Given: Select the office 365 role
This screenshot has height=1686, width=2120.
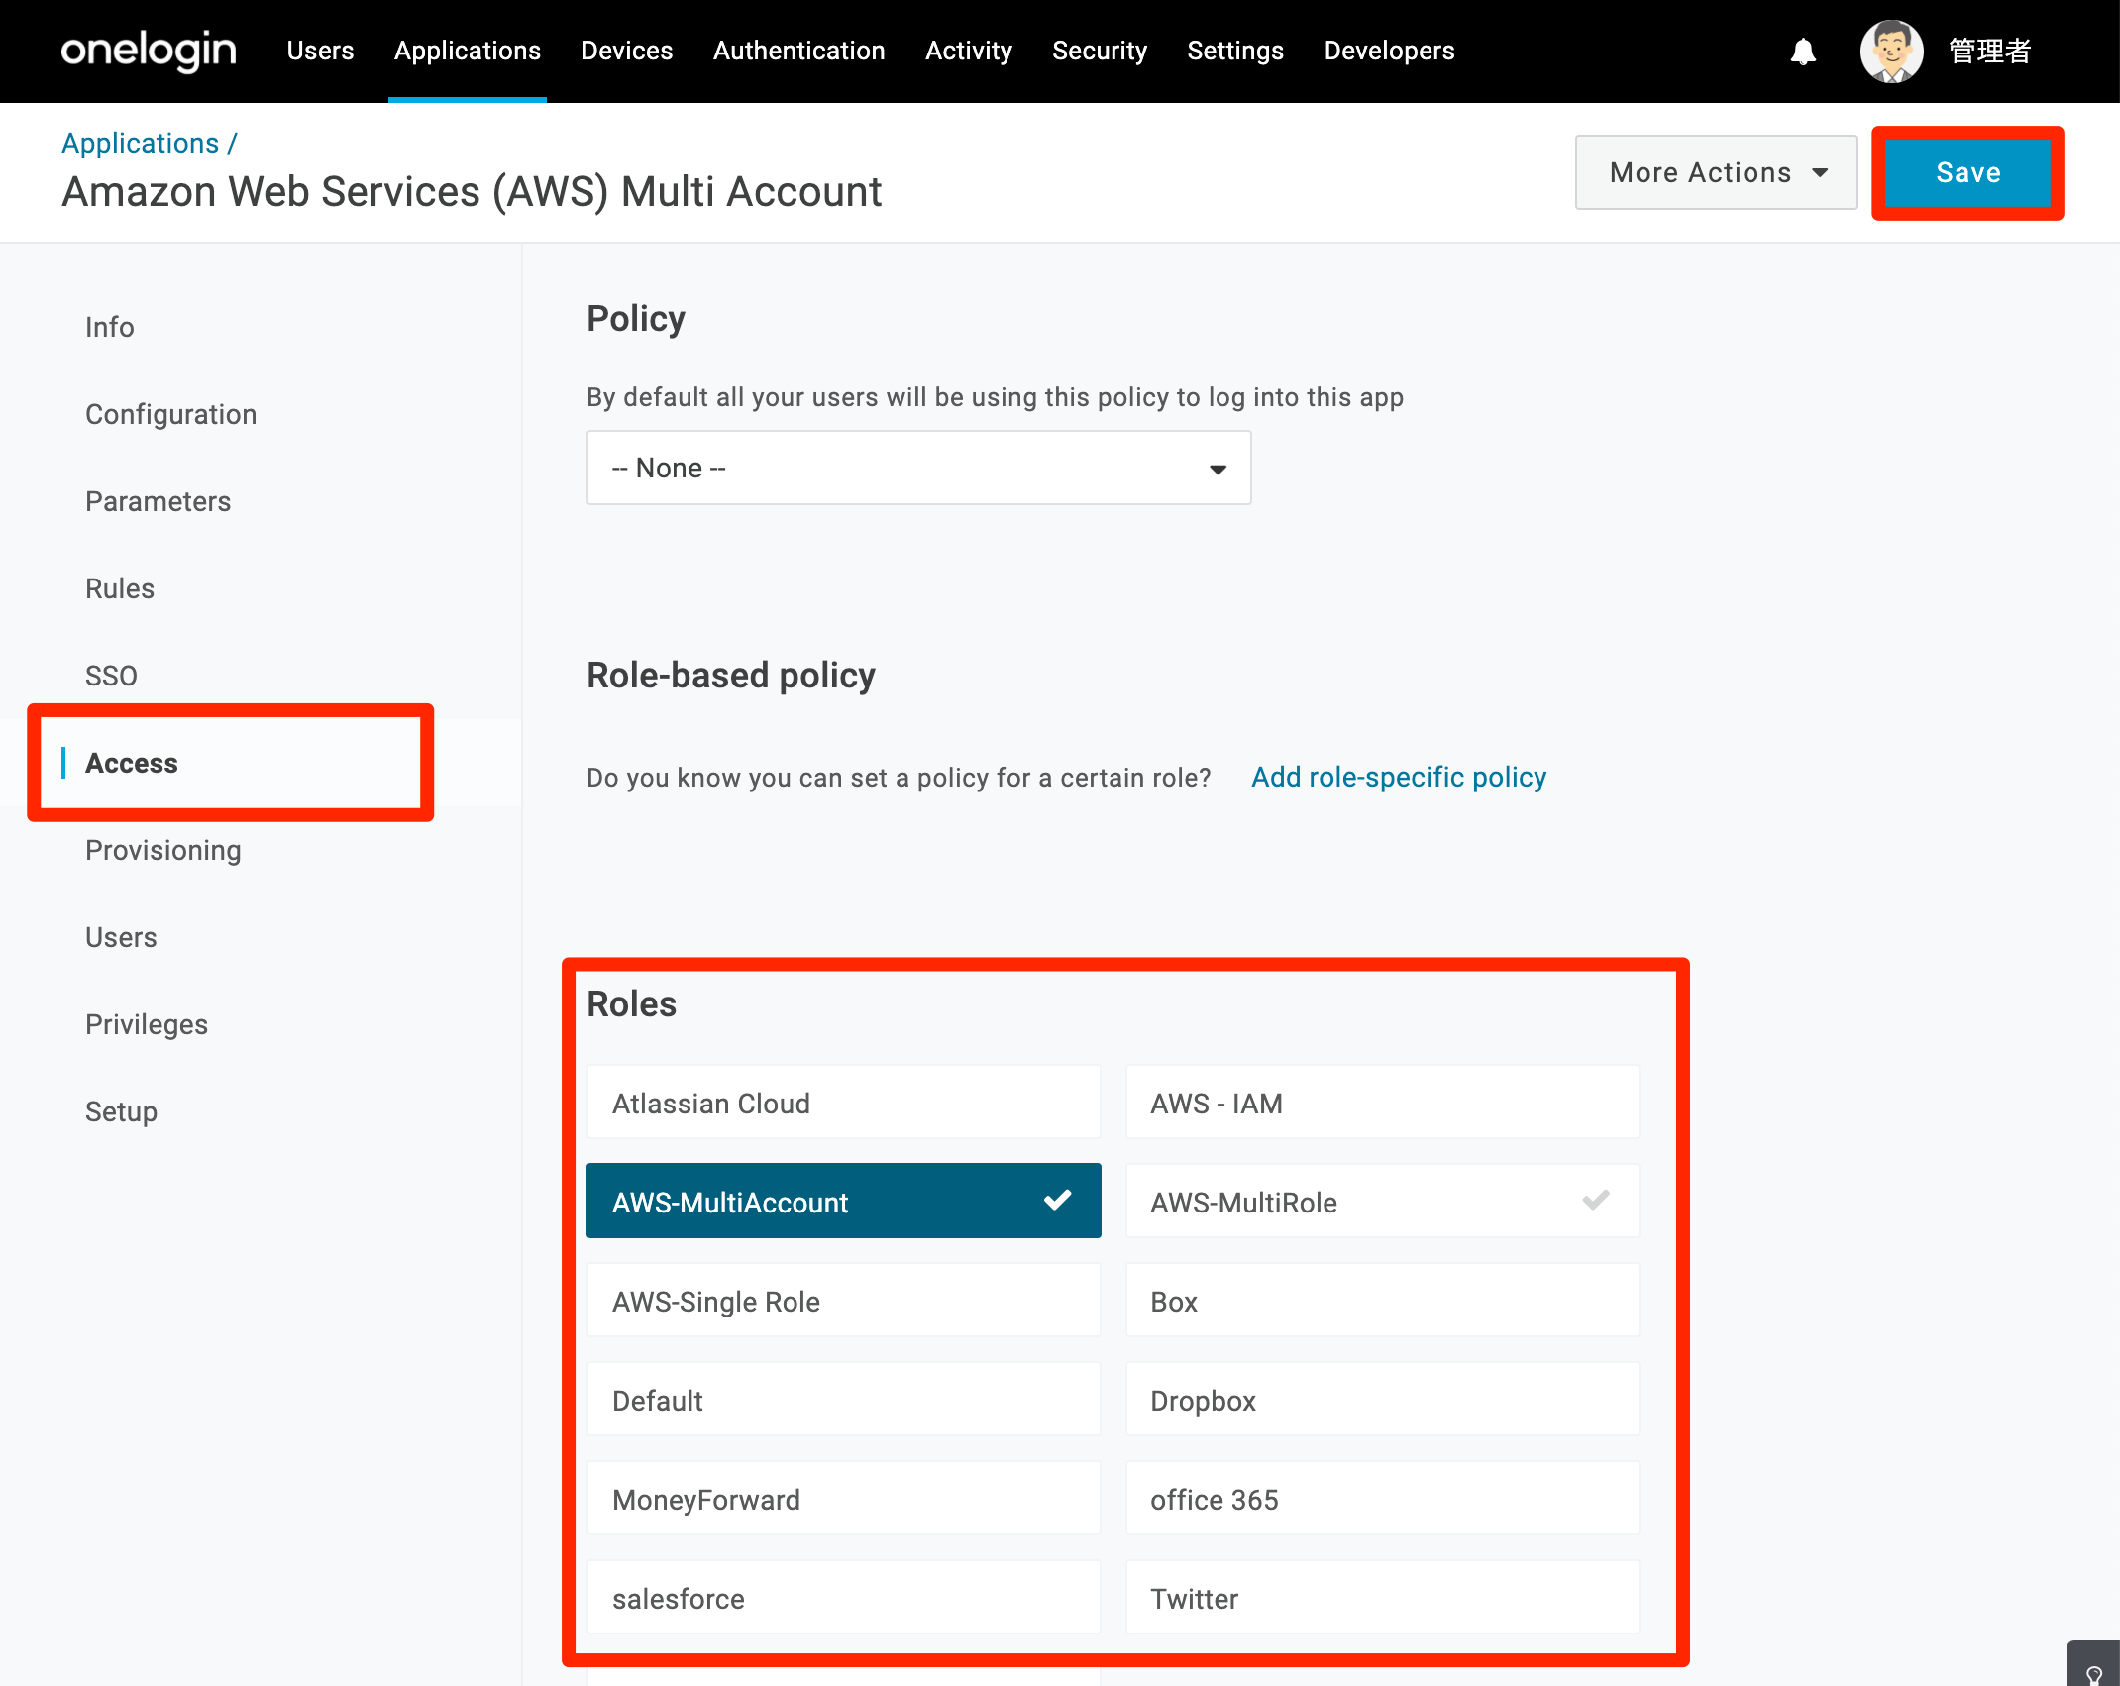Looking at the screenshot, I should click(x=1382, y=1498).
